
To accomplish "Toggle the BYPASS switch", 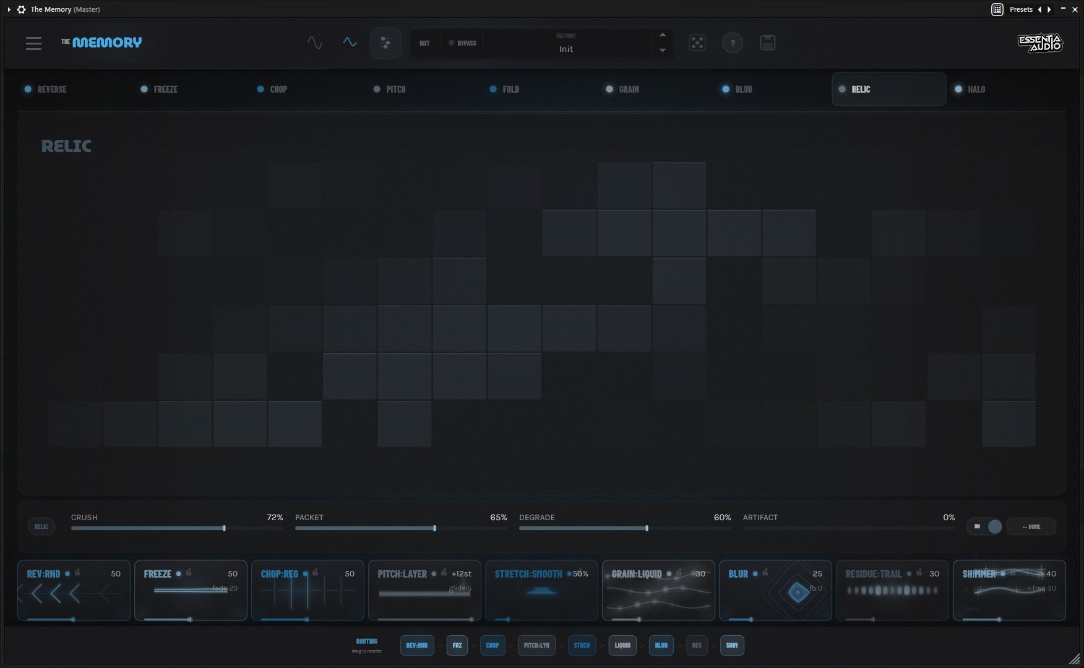I will point(462,43).
